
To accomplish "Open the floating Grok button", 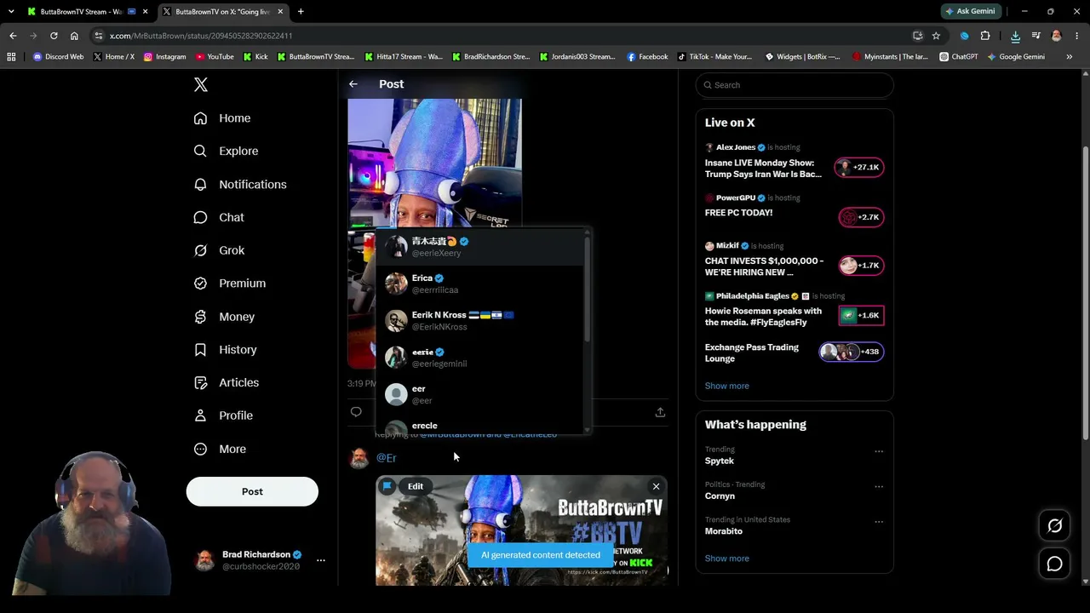I will [1054, 526].
